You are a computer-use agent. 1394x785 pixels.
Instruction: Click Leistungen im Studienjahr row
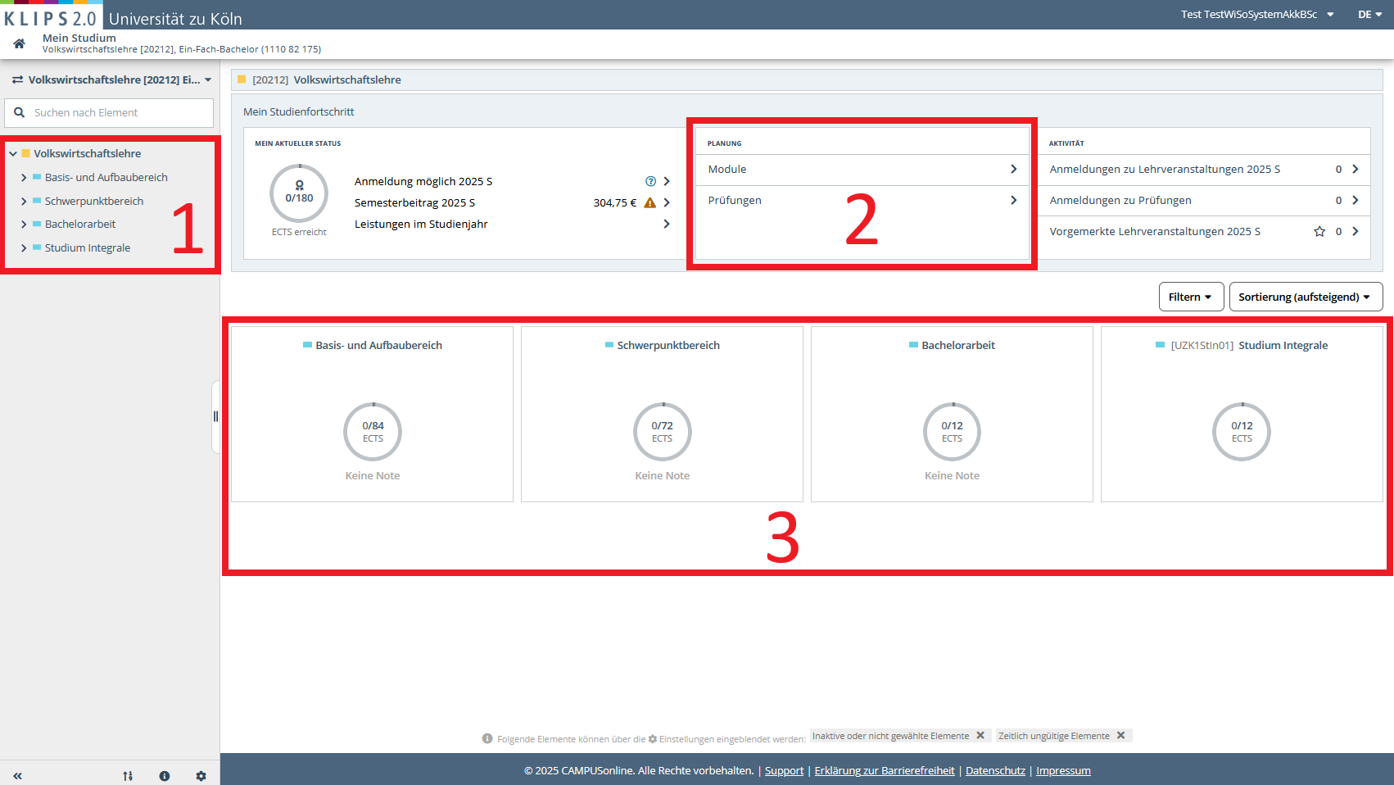pos(512,224)
